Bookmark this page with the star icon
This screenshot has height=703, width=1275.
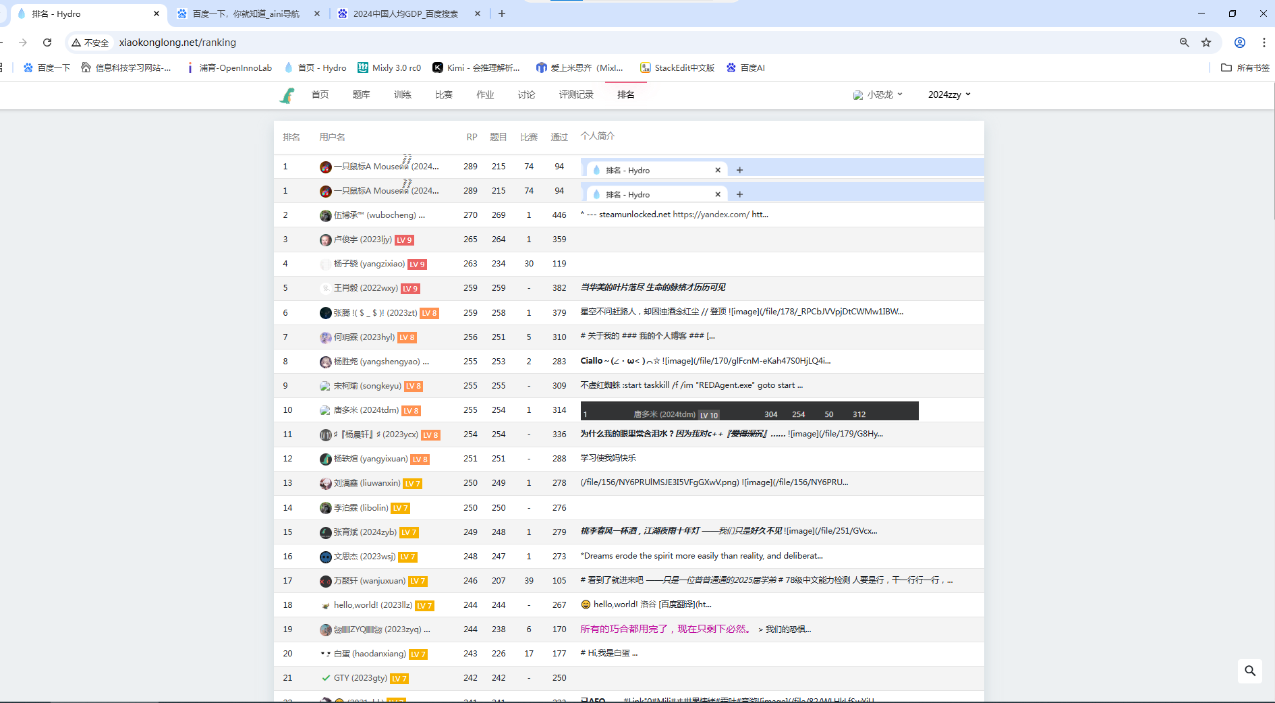1206,43
